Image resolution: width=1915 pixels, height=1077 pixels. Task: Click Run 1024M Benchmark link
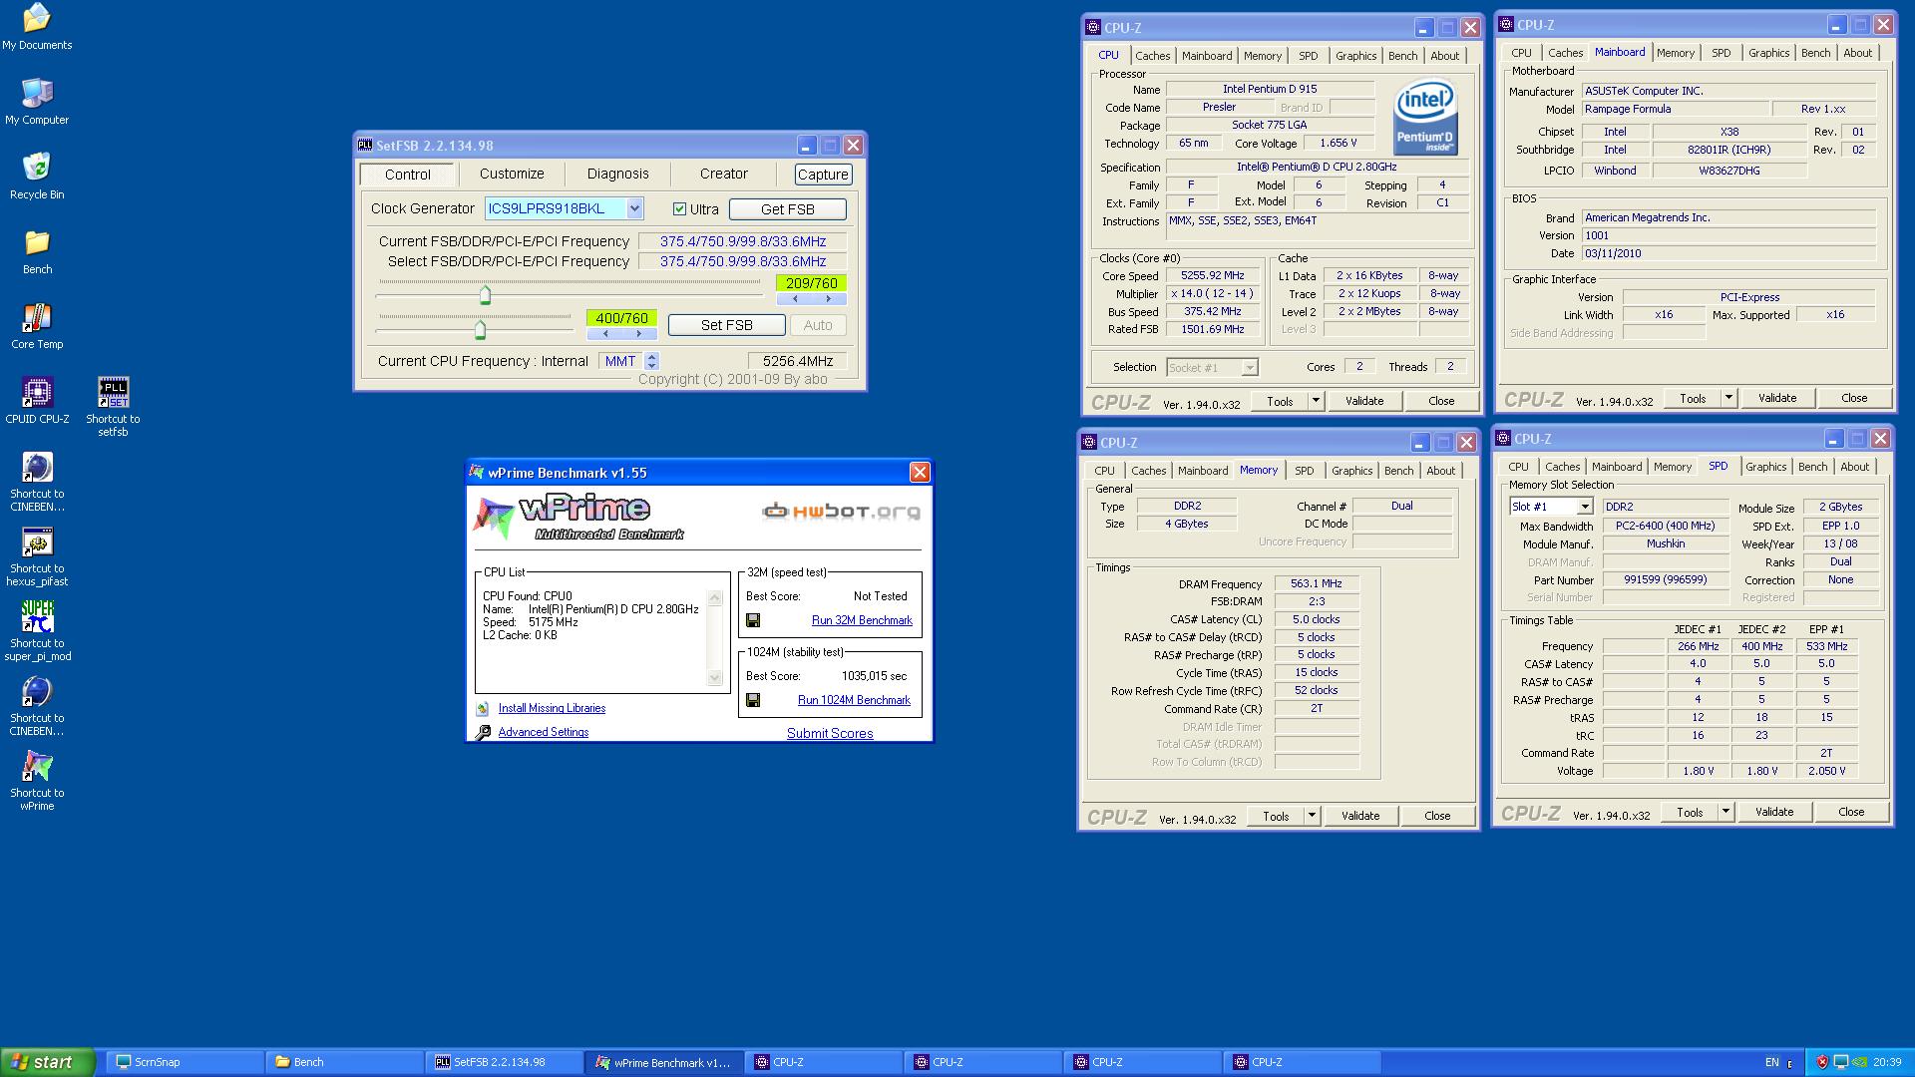click(x=854, y=700)
